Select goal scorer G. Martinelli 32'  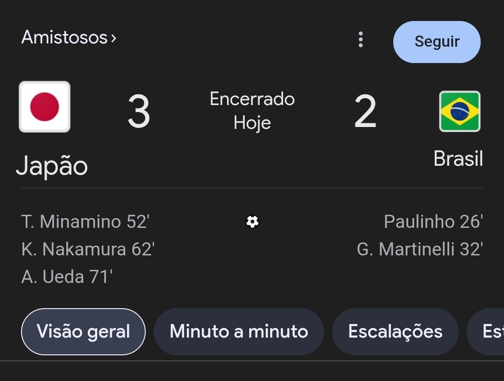tap(420, 249)
